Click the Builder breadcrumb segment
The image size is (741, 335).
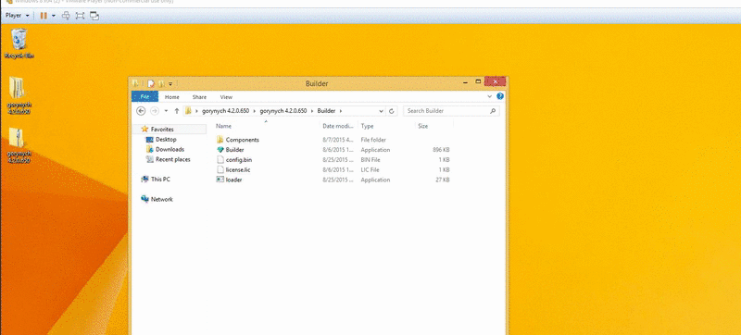326,111
